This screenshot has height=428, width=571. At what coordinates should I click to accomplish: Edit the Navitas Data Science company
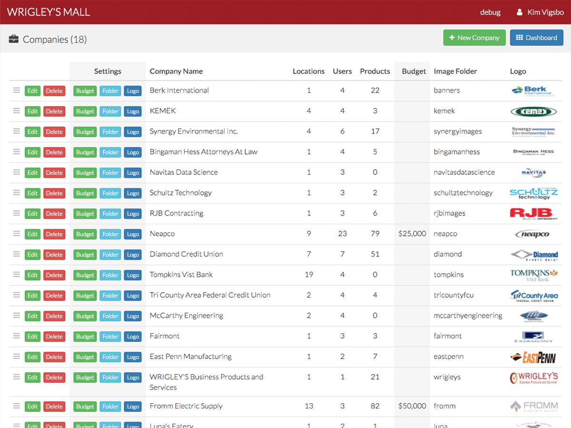(32, 173)
